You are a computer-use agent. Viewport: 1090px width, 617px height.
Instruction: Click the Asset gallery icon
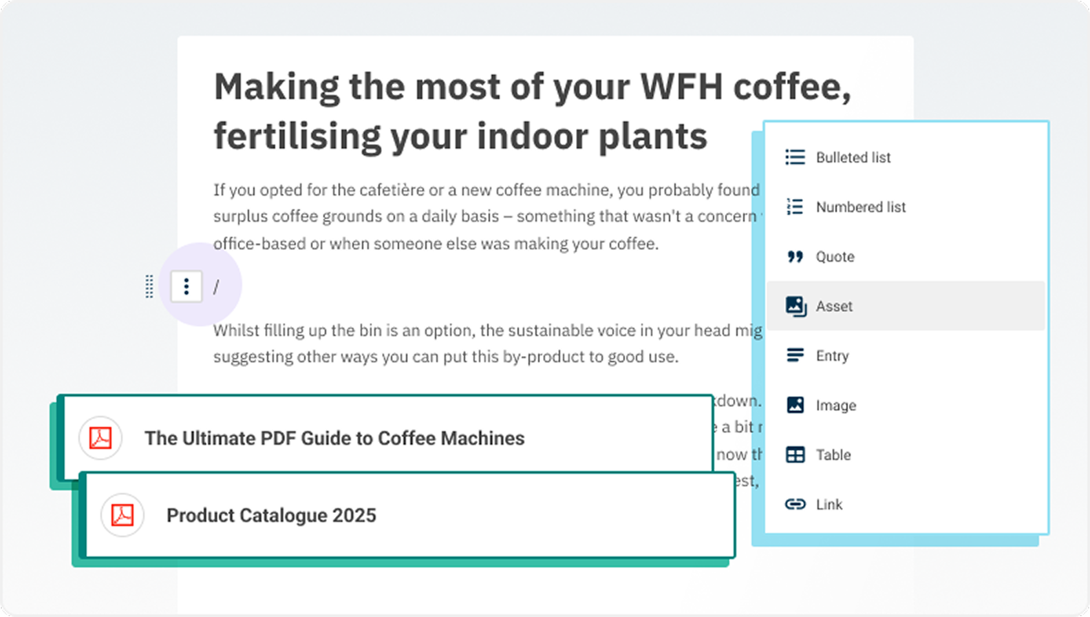point(795,306)
